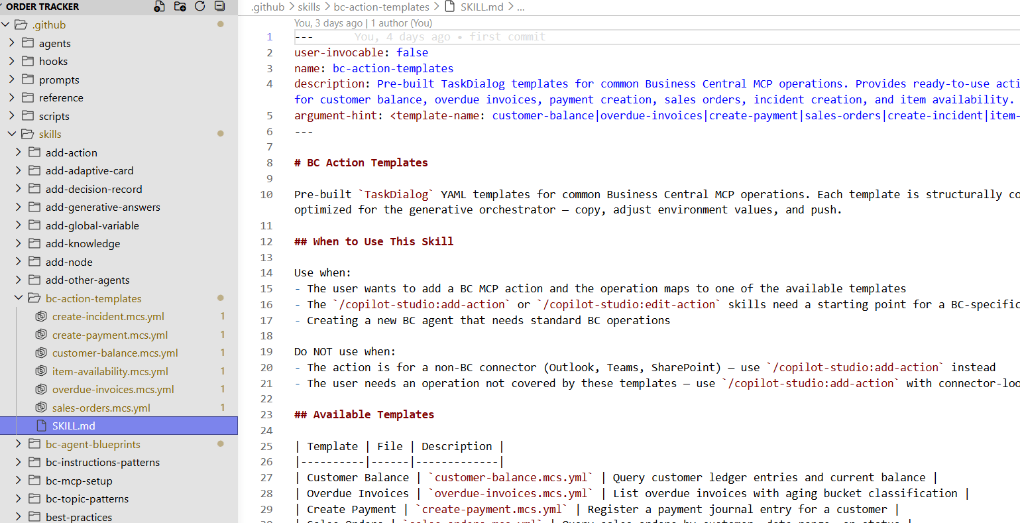This screenshot has height=523, width=1020.
Task: Select the SKILL.md file in tree
Action: click(x=74, y=426)
